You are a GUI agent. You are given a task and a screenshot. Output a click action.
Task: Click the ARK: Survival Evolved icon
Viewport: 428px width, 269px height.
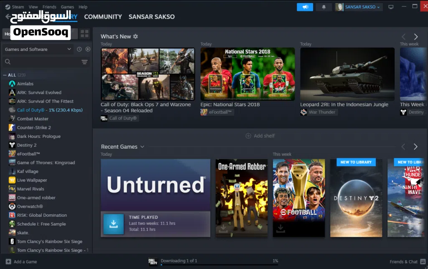tap(12, 92)
